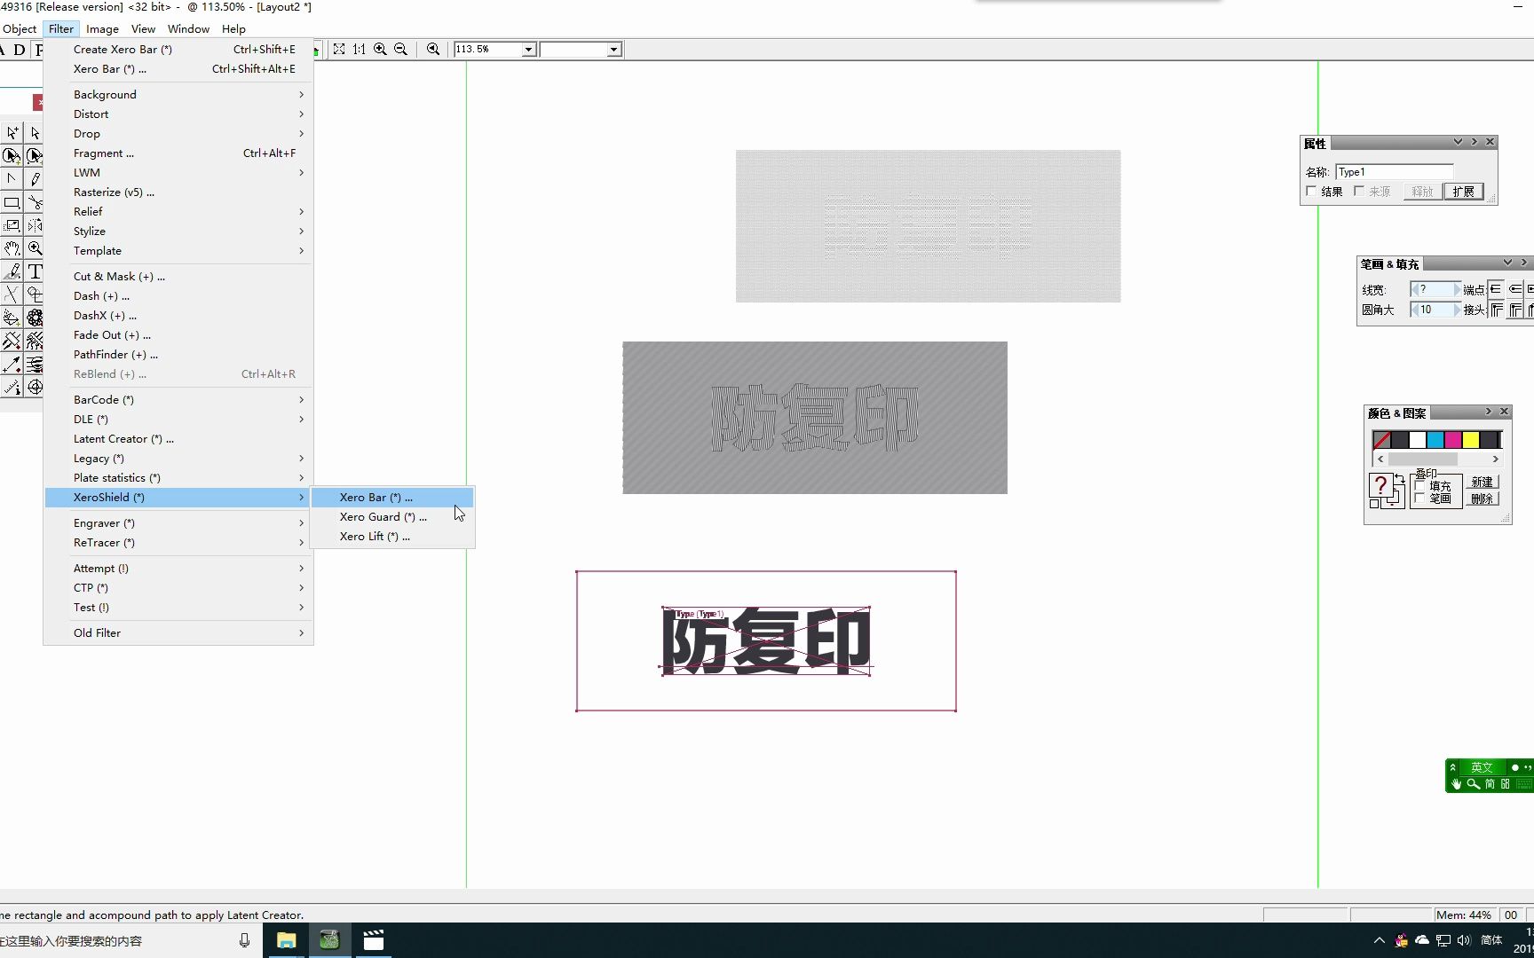Click the IME toolbar search magnifier icon

1474,784
